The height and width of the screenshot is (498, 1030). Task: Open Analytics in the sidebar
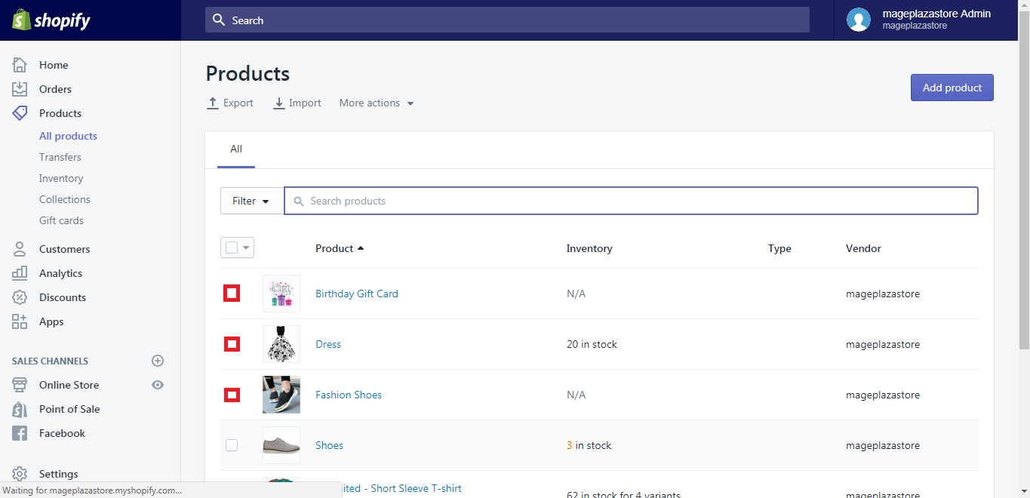point(60,273)
